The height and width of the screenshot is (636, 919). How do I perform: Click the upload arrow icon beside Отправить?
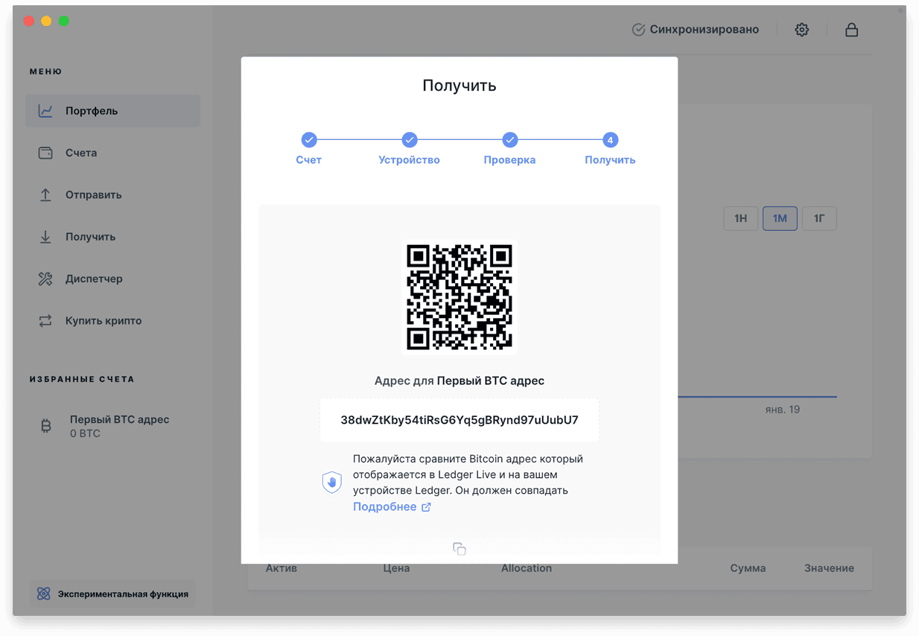[45, 194]
